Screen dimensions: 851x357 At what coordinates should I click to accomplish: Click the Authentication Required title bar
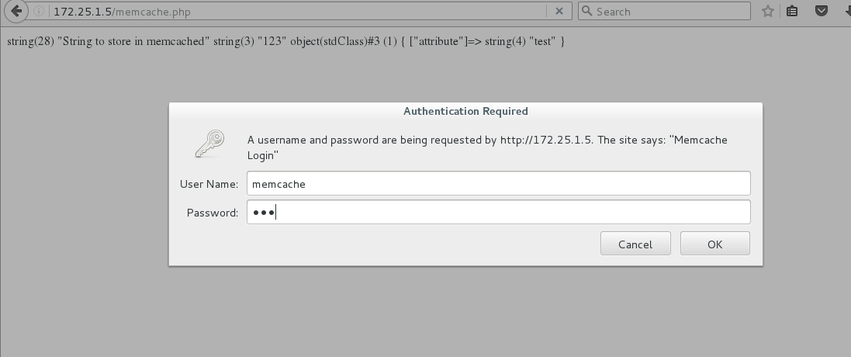pos(465,111)
